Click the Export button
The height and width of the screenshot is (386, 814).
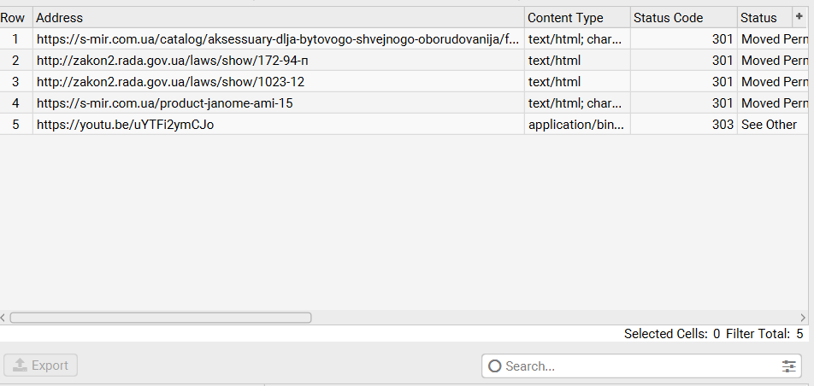pyautogui.click(x=40, y=366)
